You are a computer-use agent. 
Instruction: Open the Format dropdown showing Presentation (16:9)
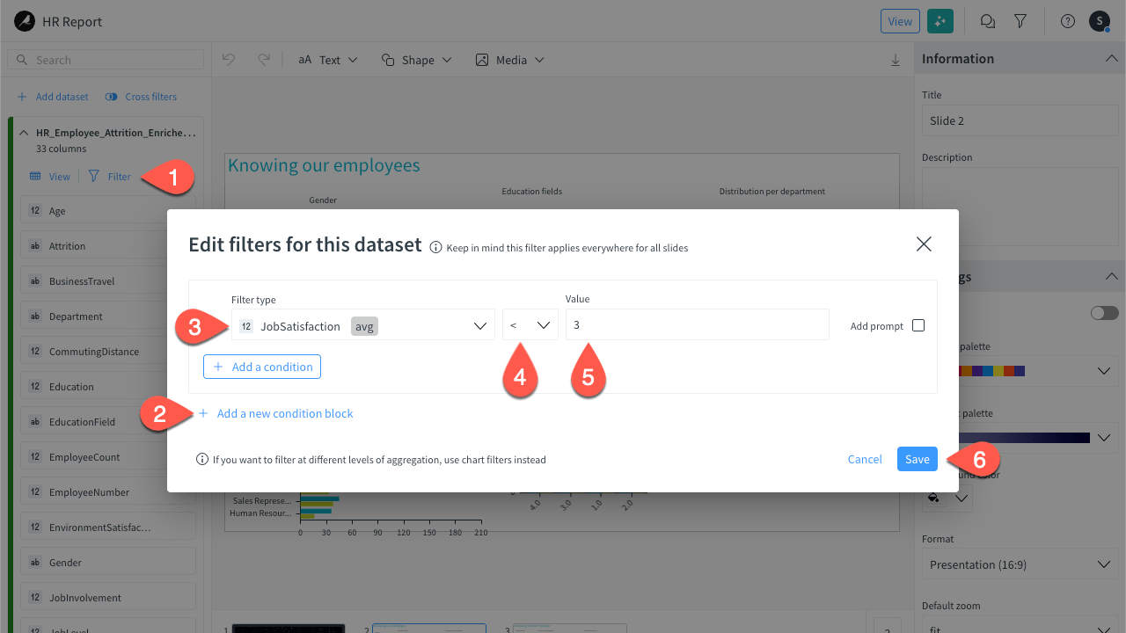[1019, 564]
